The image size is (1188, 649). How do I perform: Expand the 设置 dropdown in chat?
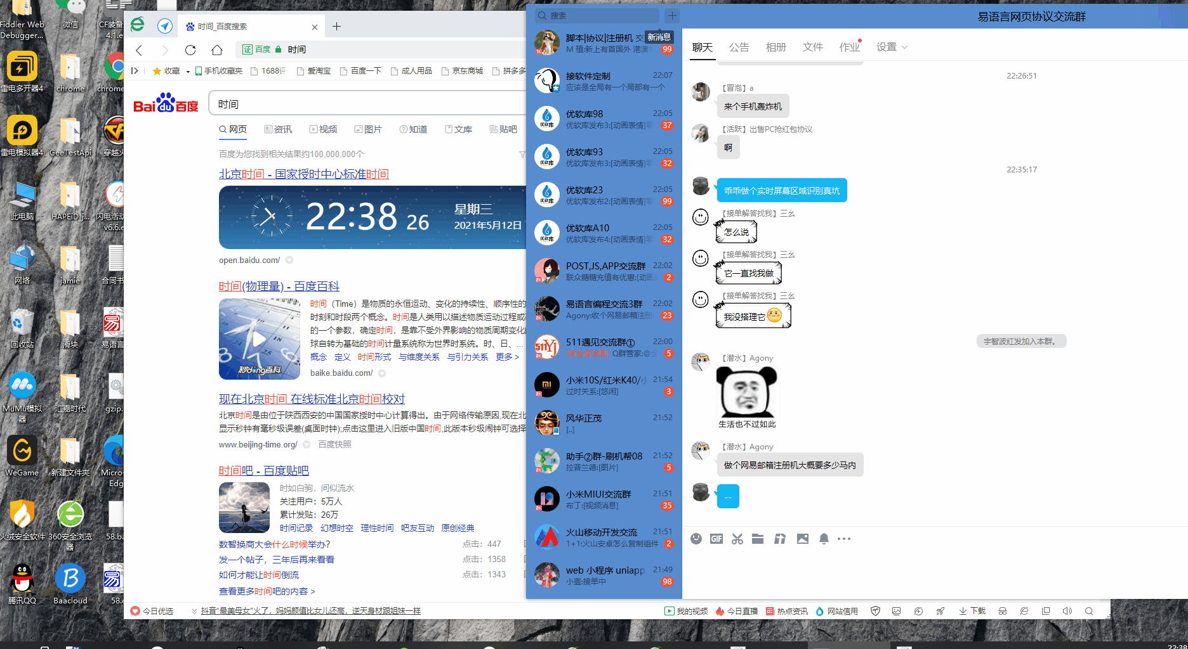(892, 47)
